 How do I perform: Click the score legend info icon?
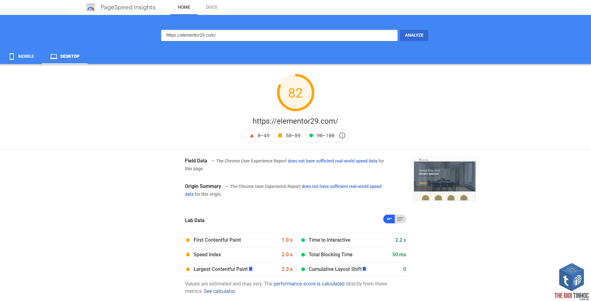(342, 135)
